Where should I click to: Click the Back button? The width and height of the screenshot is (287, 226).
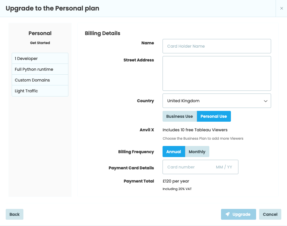point(14,214)
